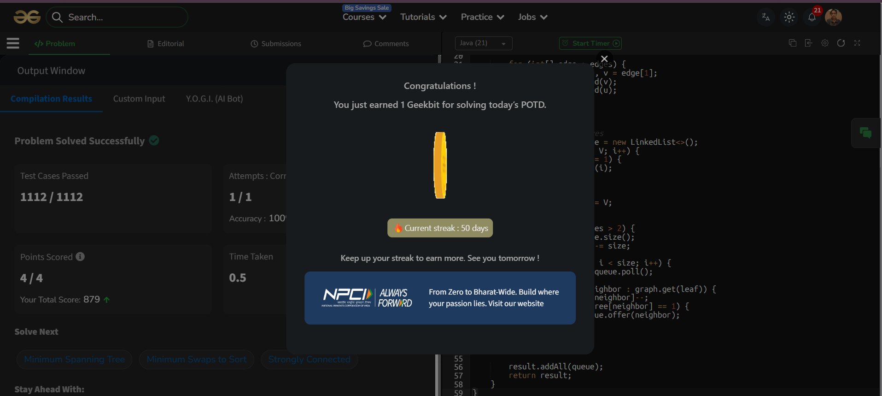Click the NPCI Always Forward ad banner
This screenshot has width=882, height=396.
[x=440, y=298]
